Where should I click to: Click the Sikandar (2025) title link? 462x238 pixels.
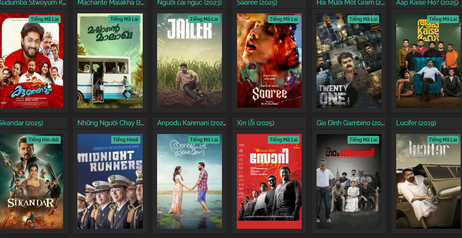point(21,123)
